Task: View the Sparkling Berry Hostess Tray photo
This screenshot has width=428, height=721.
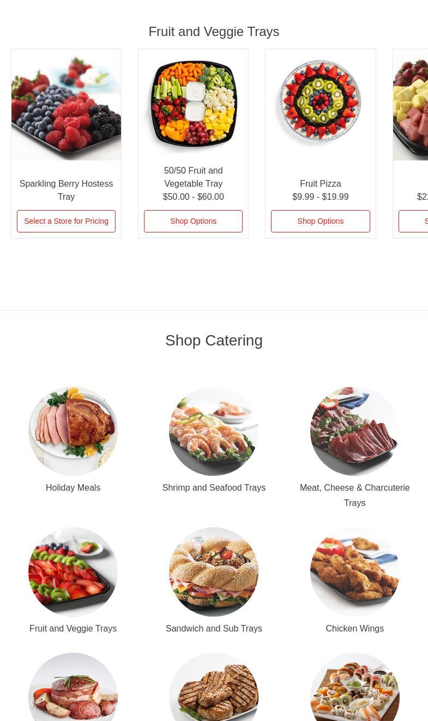Action: (x=66, y=105)
